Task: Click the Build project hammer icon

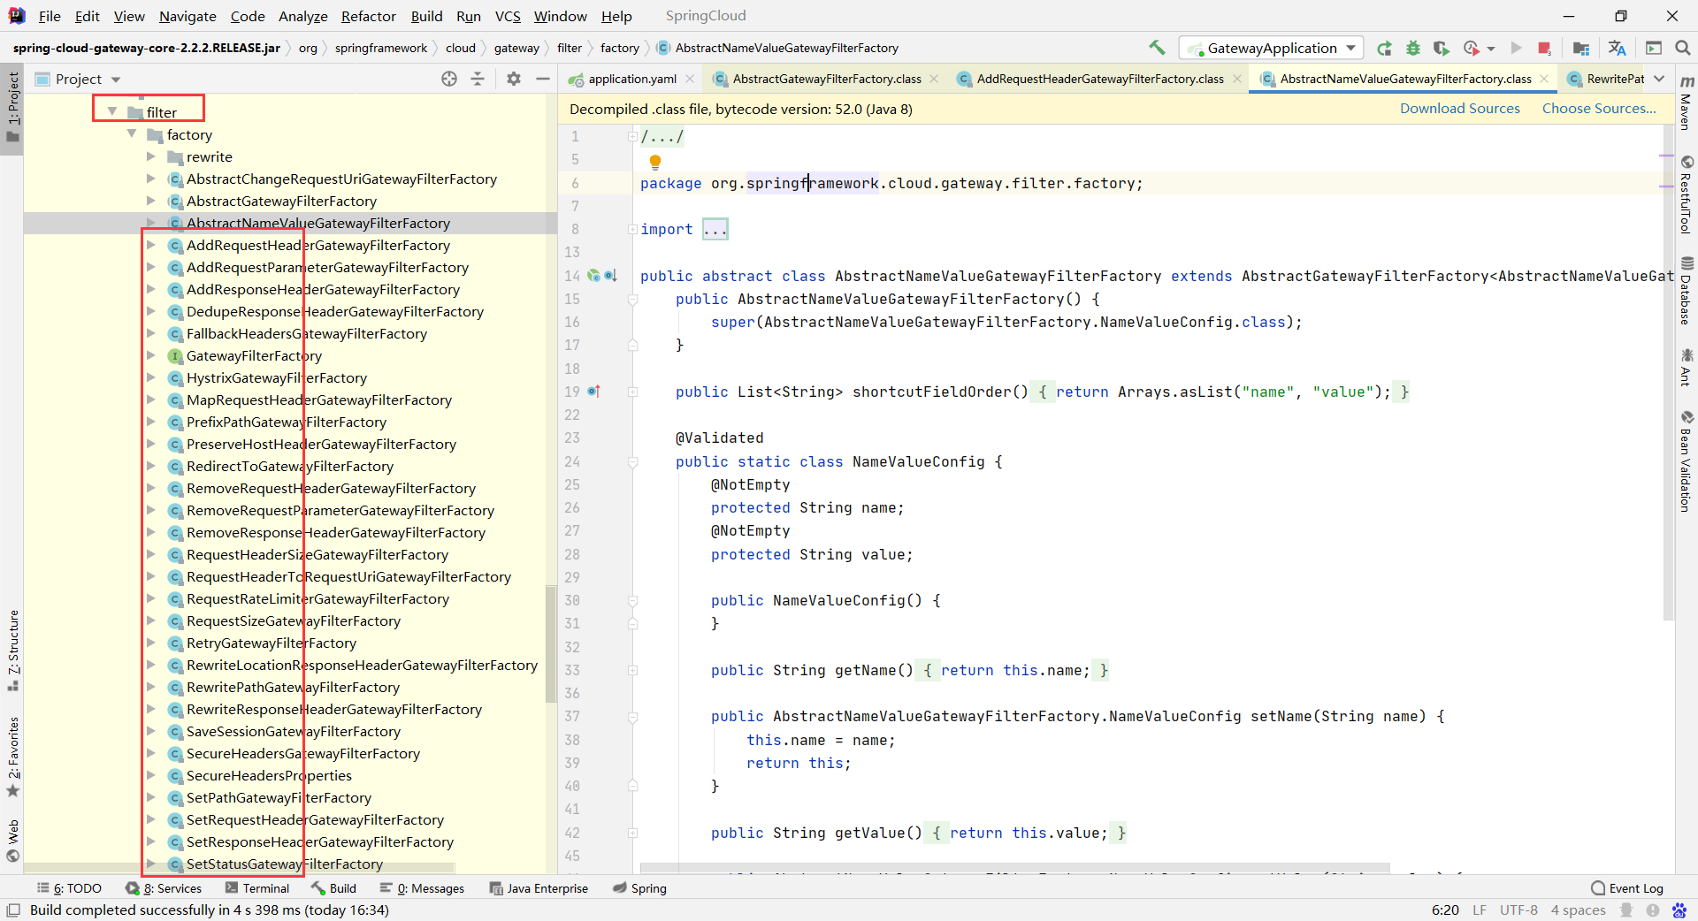Action: pos(1157,48)
